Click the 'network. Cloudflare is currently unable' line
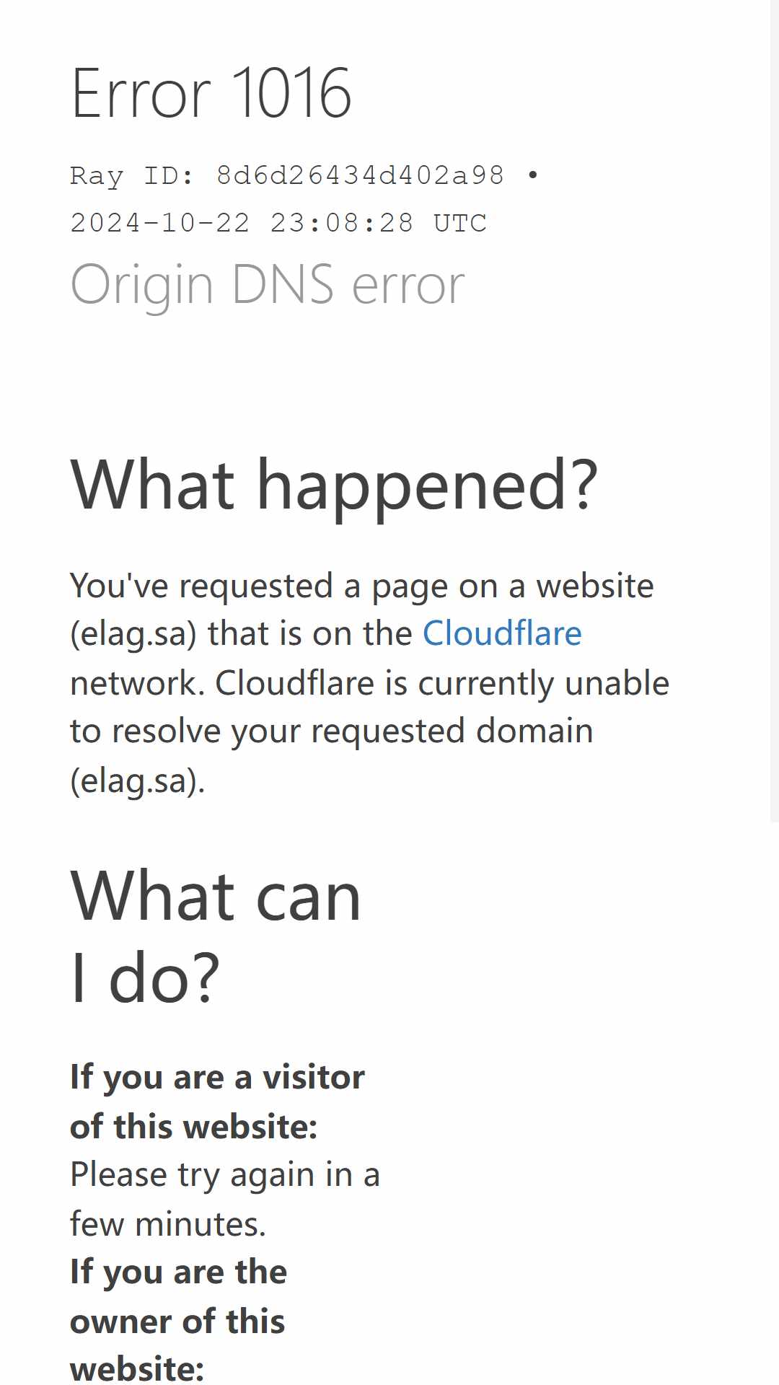Screen dimensions: 779x1385 pyautogui.click(x=369, y=684)
